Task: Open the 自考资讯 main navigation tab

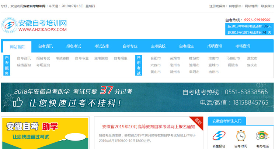Action: [45, 46]
